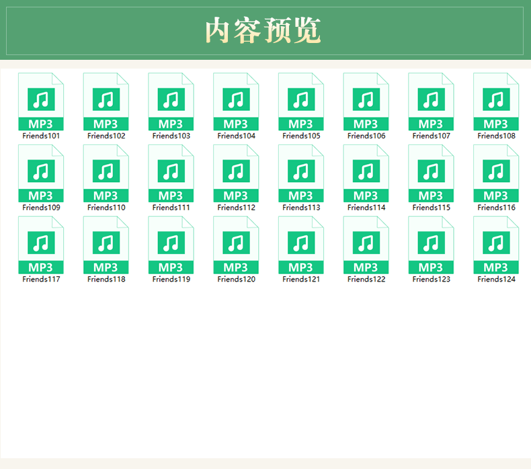Click the file name text Friends103
Image resolution: width=531 pixels, height=469 pixels.
point(171,136)
